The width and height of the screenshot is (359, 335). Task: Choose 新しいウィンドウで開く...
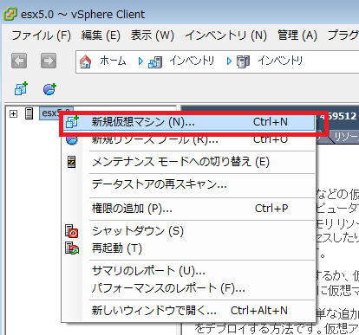click(x=188, y=311)
